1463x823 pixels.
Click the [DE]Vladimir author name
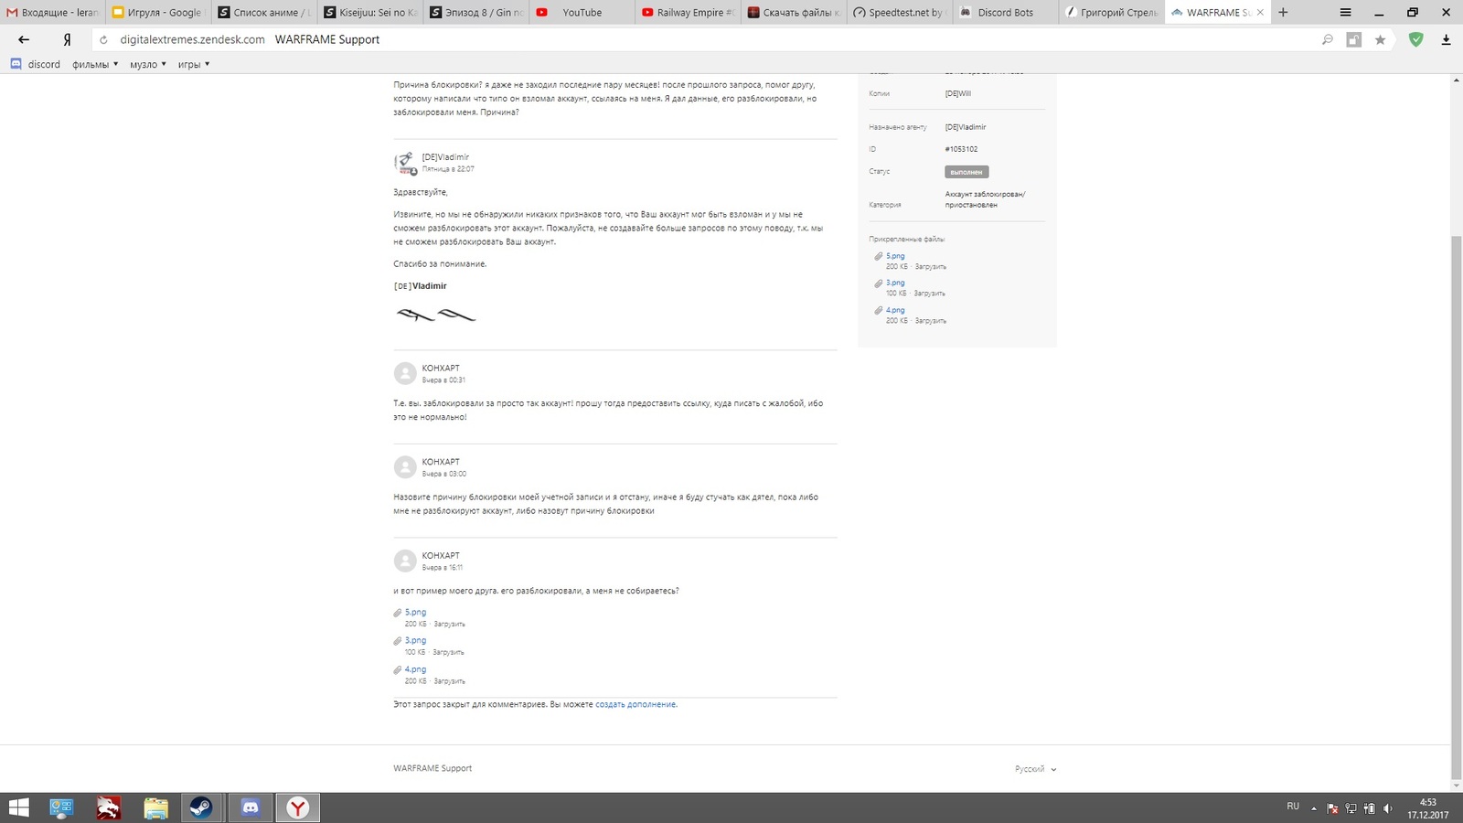(x=445, y=157)
